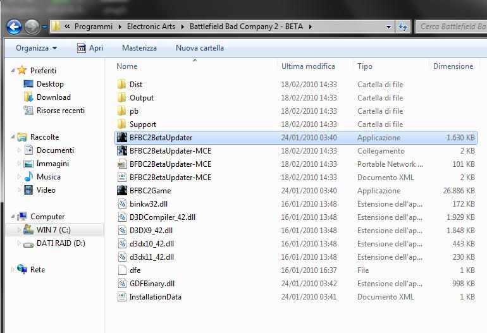The width and height of the screenshot is (487, 333).
Task: Click the Cerca Battlefield search field
Action: 452,27
